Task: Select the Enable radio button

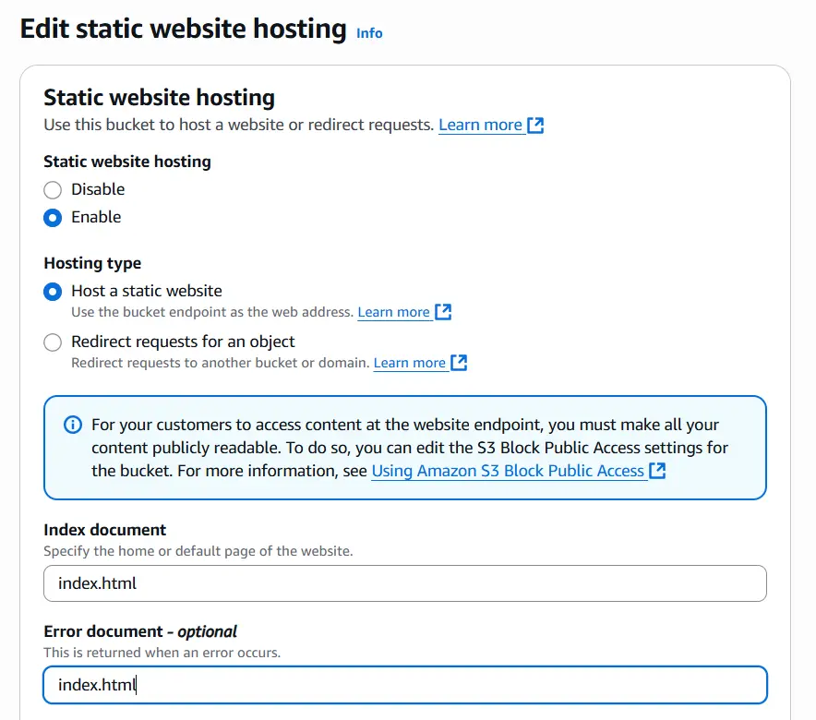Action: [x=54, y=217]
